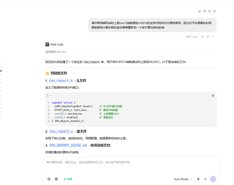Start voice input with the microphone icon
Image resolution: width=234 pixels, height=185 pixels.
pos(198,179)
